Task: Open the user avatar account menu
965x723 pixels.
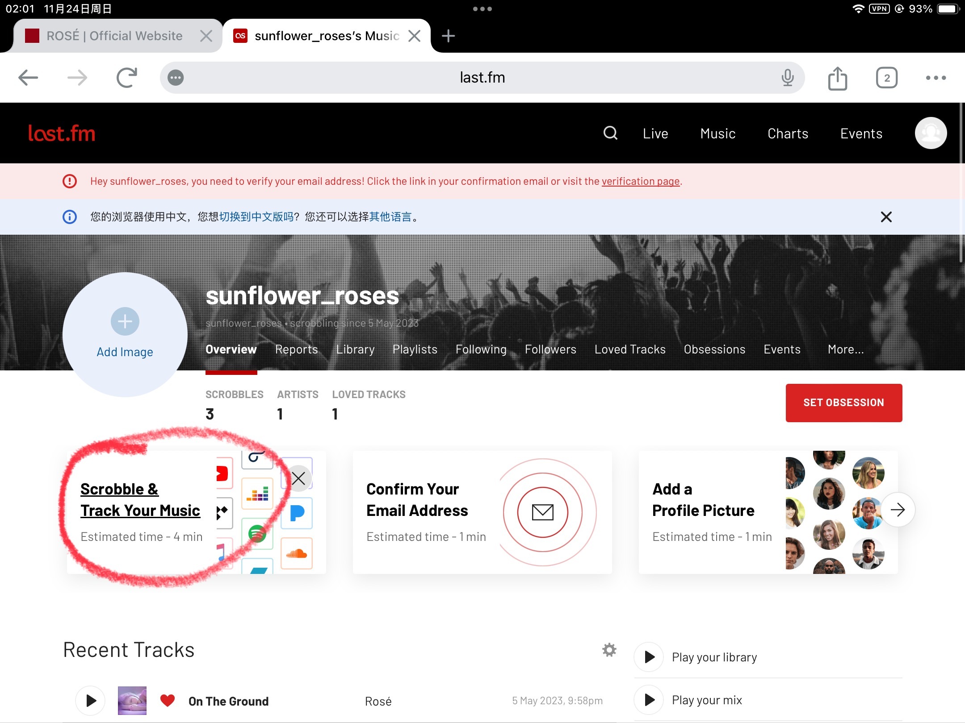Action: [931, 133]
